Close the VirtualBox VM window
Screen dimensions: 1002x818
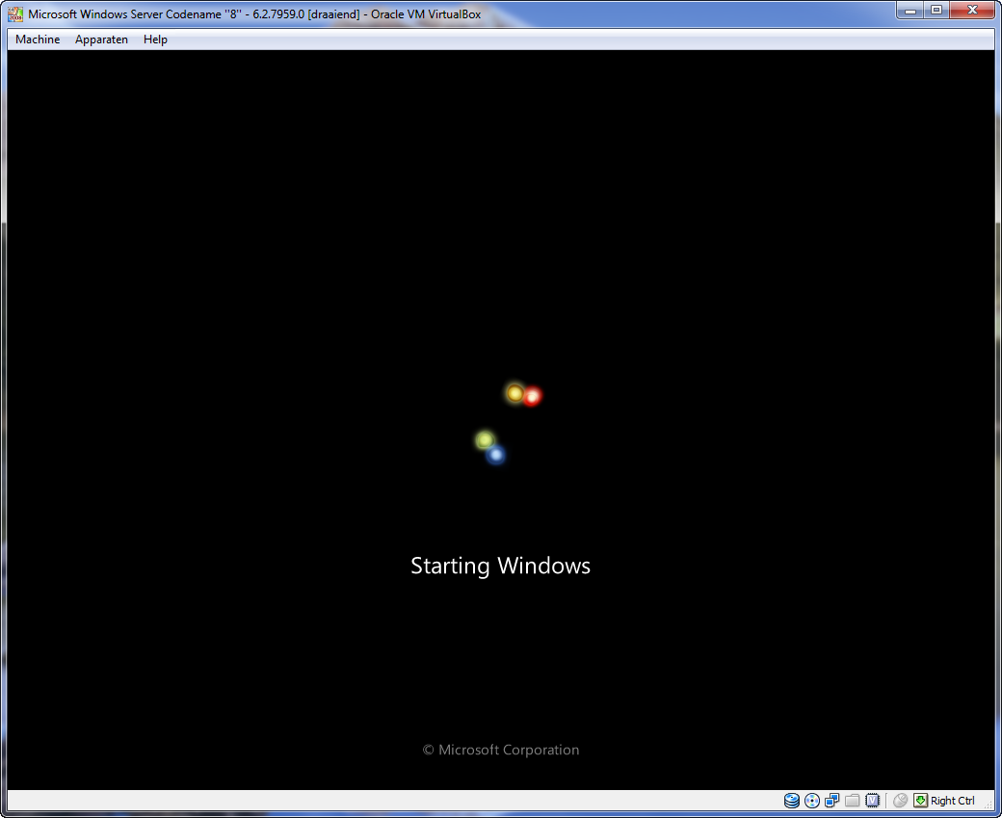[972, 11]
